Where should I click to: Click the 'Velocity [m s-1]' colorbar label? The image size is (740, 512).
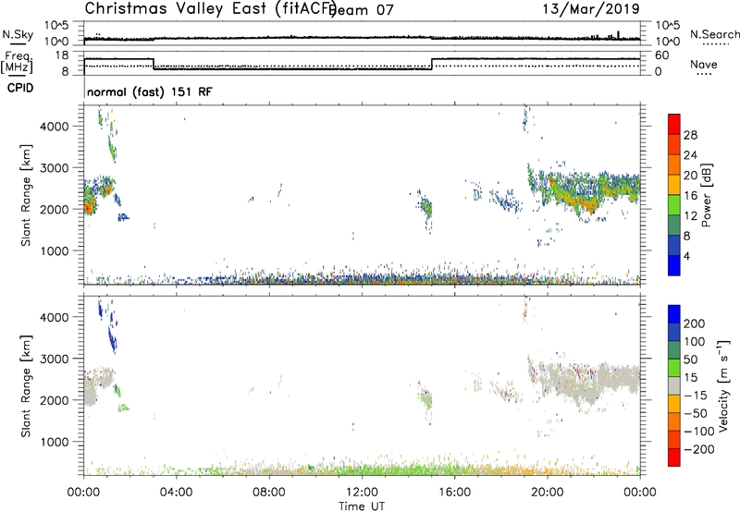pos(723,385)
